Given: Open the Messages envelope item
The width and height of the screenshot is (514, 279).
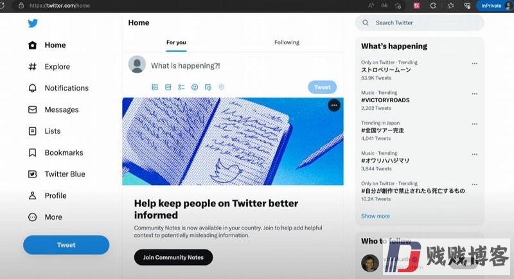Looking at the screenshot, I should click(x=53, y=110).
